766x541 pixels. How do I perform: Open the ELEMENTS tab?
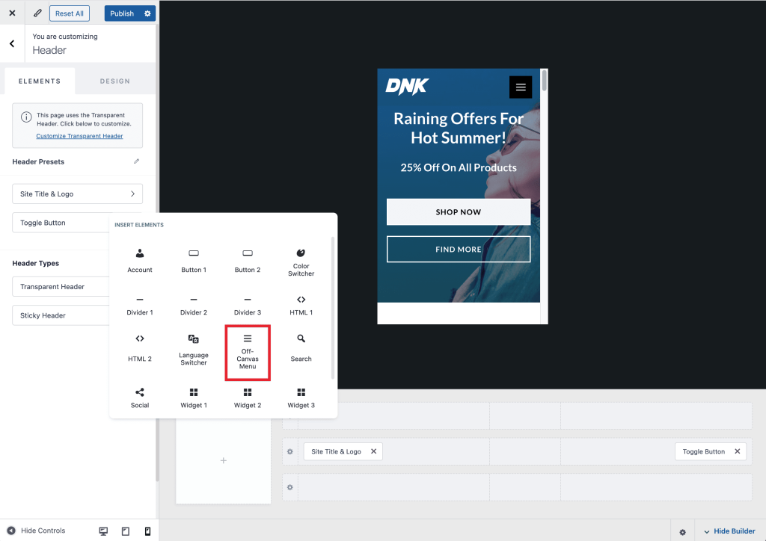click(x=40, y=81)
